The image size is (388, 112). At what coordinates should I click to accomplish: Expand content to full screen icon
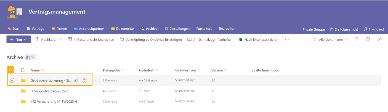pos(379,39)
